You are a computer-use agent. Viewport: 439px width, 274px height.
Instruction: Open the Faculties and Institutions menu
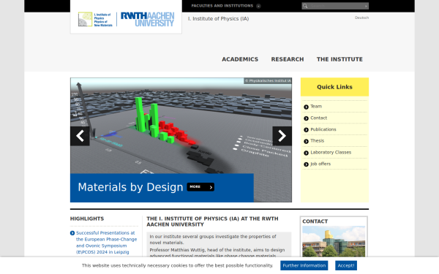click(222, 6)
